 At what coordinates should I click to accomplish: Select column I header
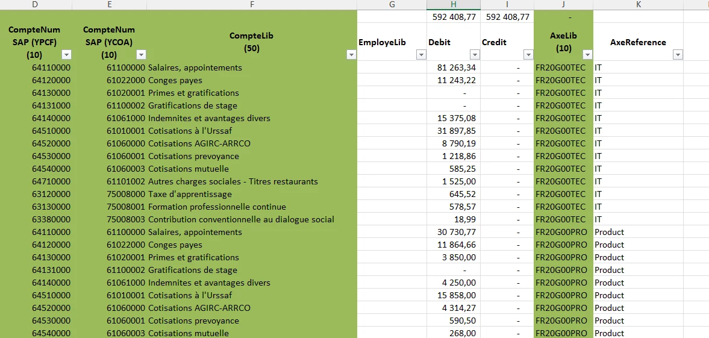(507, 5)
